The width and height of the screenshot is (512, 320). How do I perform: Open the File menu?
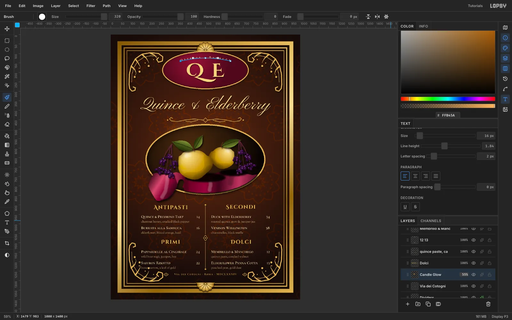[8, 6]
